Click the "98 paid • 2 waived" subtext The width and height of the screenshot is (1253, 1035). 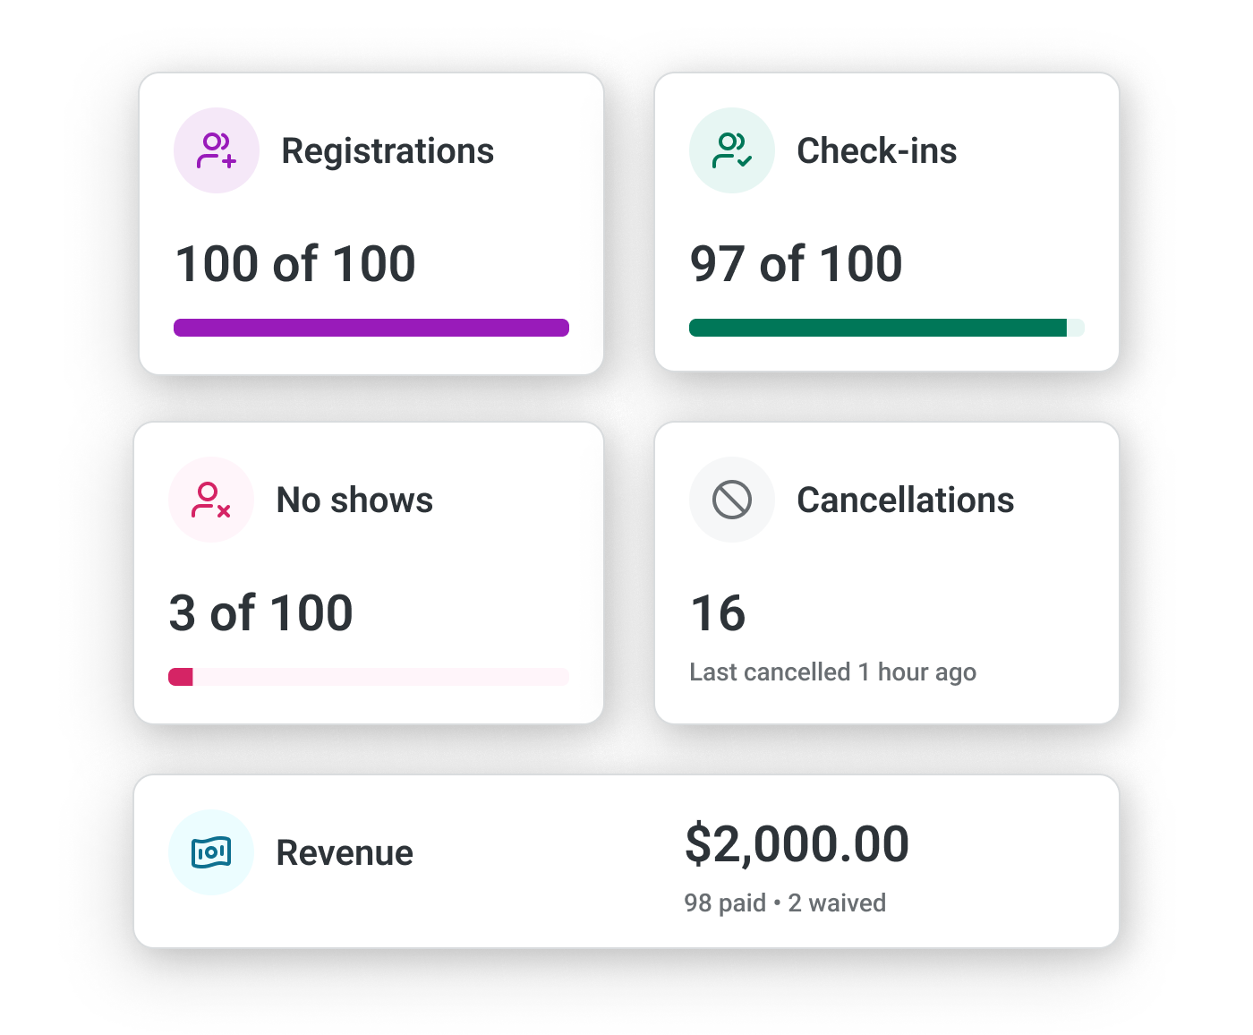pos(785,902)
